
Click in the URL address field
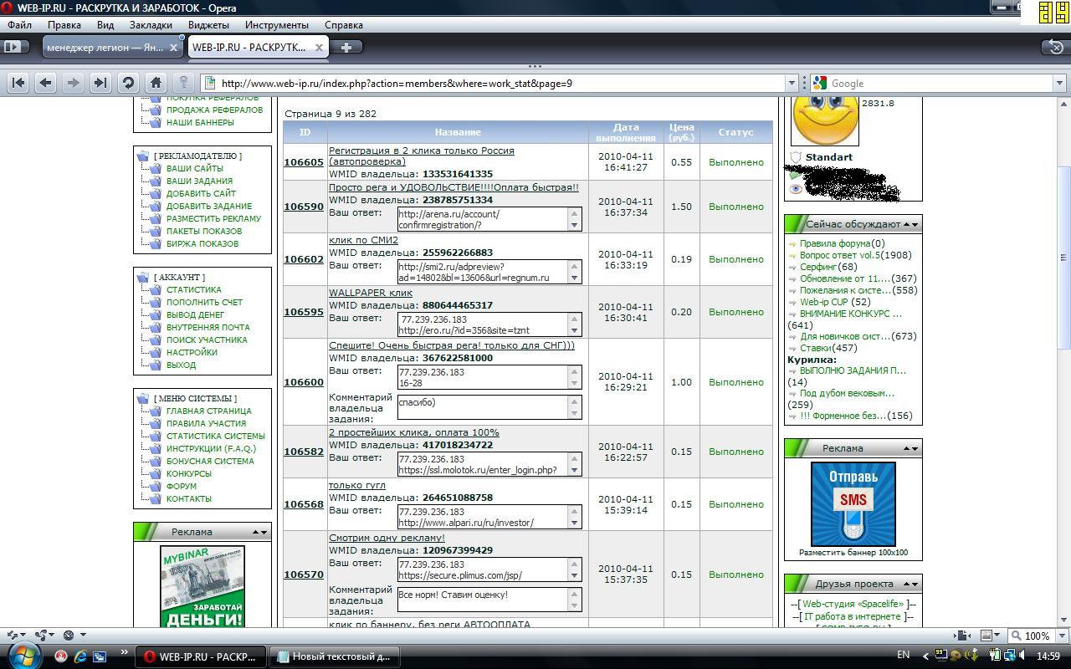click(500, 83)
